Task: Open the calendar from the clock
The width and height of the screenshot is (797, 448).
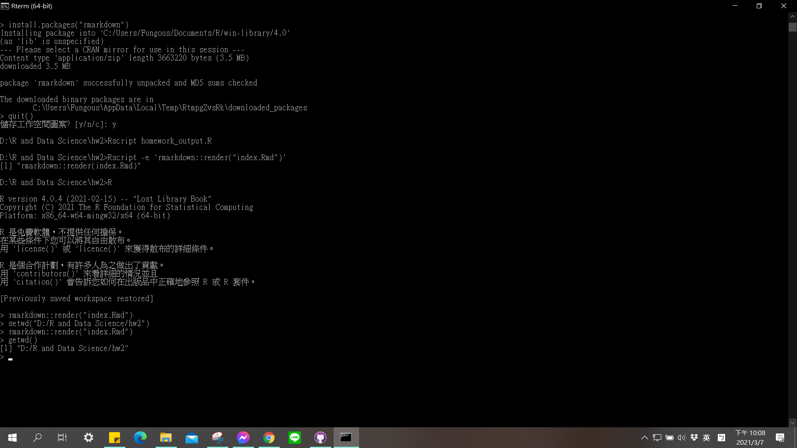Action: pyautogui.click(x=751, y=437)
